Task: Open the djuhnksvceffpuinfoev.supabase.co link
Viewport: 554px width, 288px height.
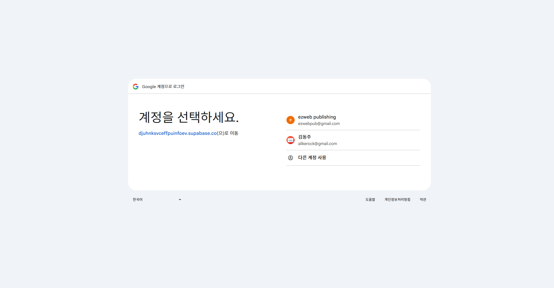Action: (x=178, y=133)
